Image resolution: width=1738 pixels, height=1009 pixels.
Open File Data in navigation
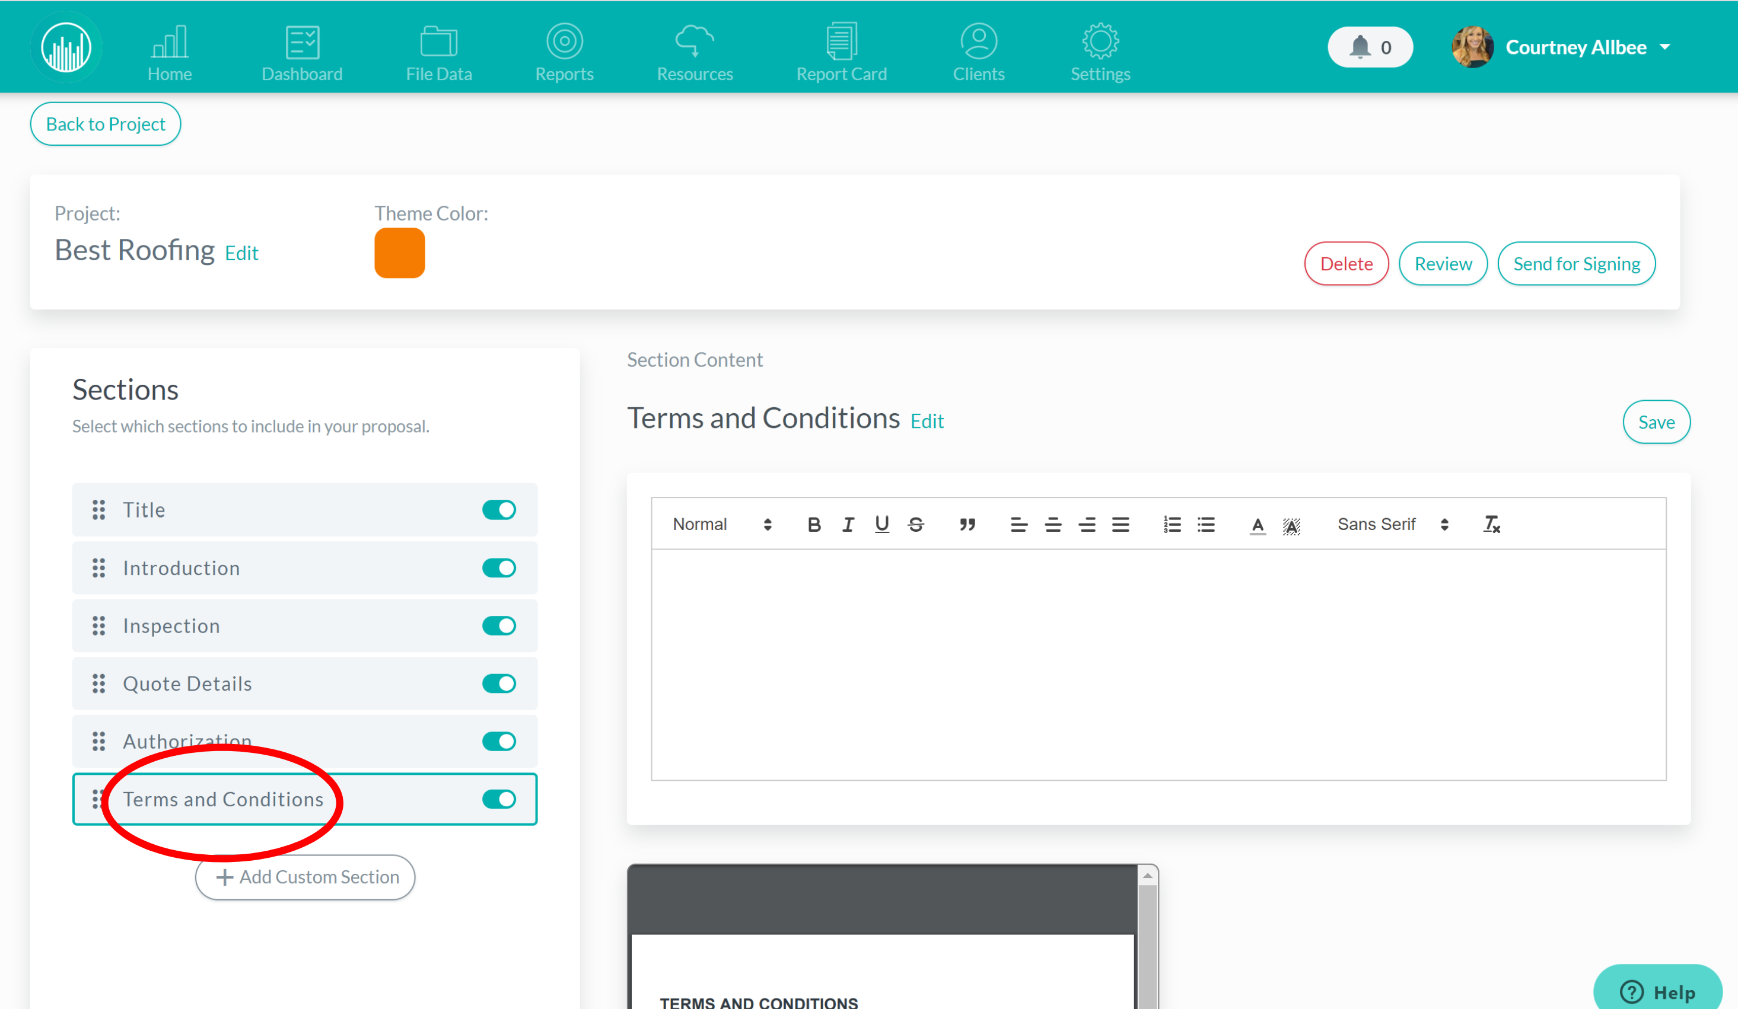pyautogui.click(x=438, y=53)
